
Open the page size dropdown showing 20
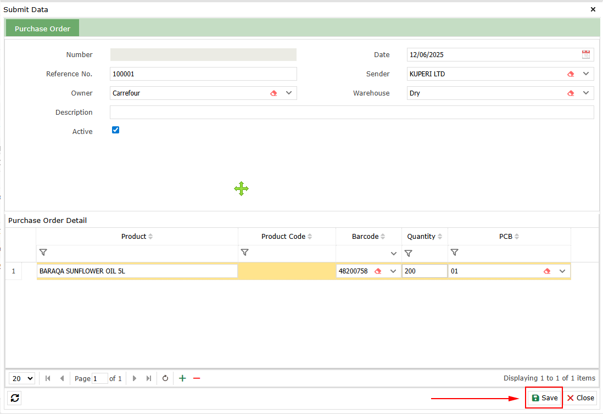(x=23, y=378)
